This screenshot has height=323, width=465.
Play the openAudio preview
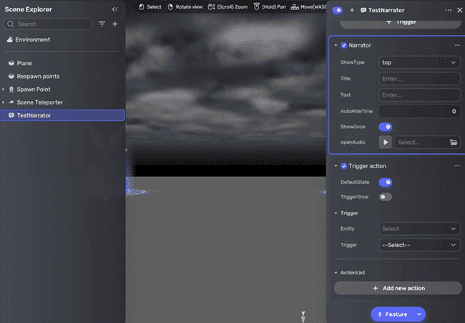click(386, 143)
